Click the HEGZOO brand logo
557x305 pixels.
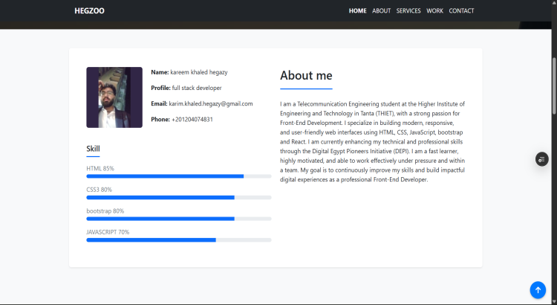(x=90, y=10)
